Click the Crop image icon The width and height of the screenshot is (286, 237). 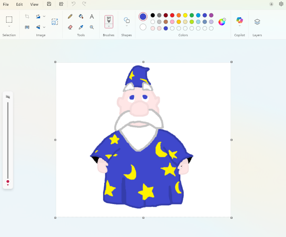(27, 16)
